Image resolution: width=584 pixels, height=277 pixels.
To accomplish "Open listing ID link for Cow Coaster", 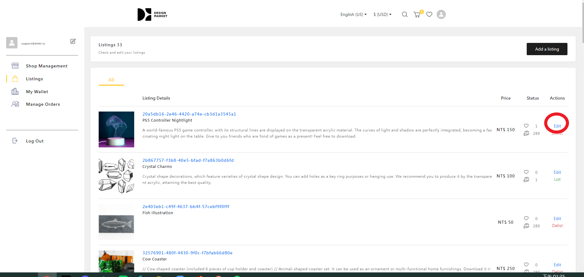I will [x=187, y=253].
